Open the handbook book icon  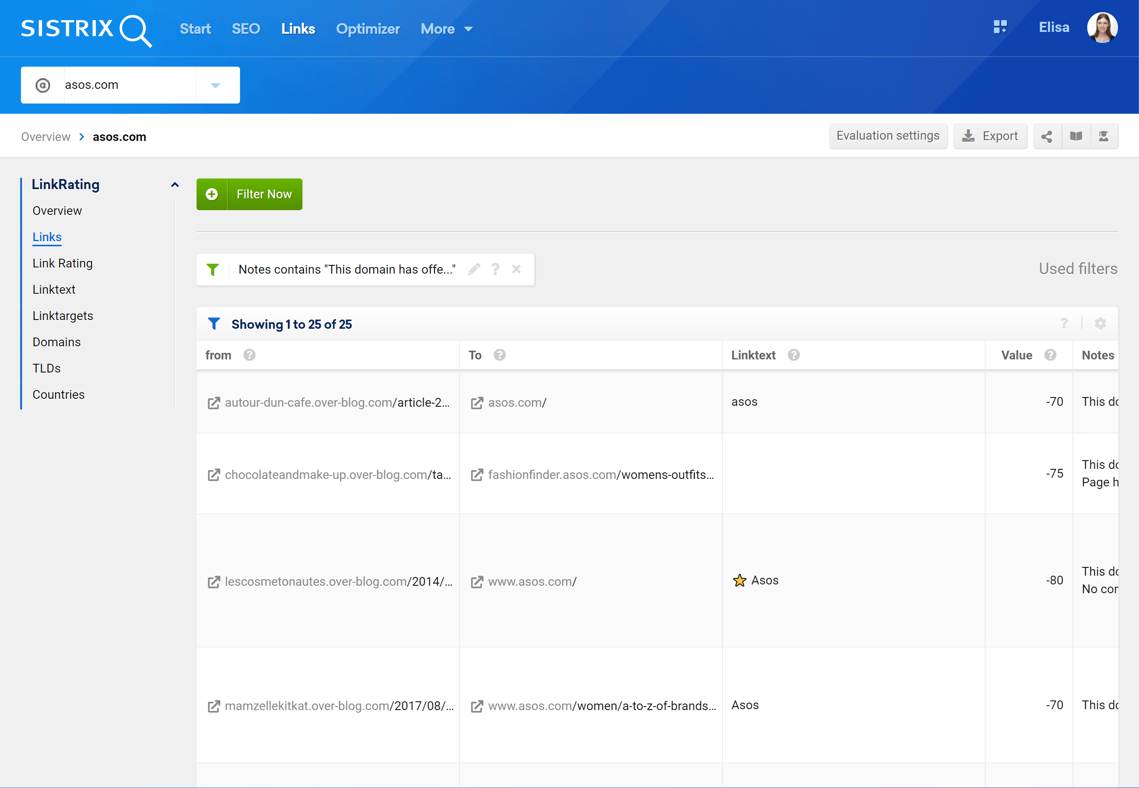(x=1076, y=136)
